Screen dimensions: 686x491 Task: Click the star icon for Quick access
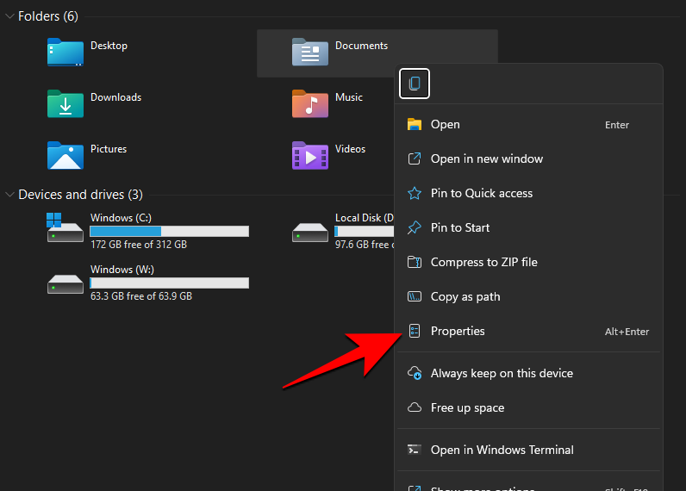(x=415, y=193)
